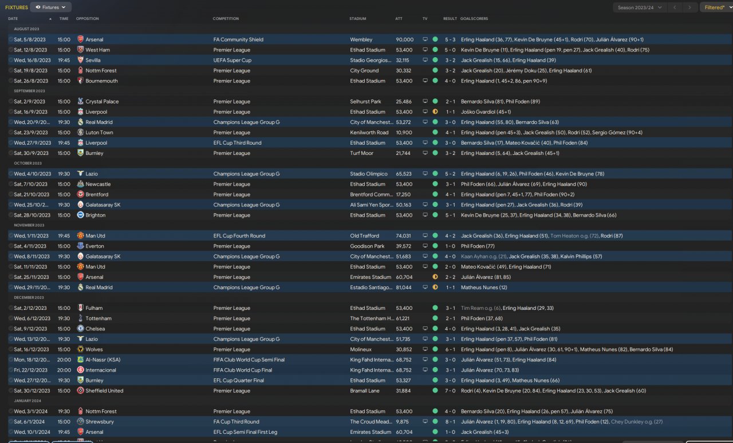
Task: Click the Newcastle club badge
Action: tap(81, 184)
